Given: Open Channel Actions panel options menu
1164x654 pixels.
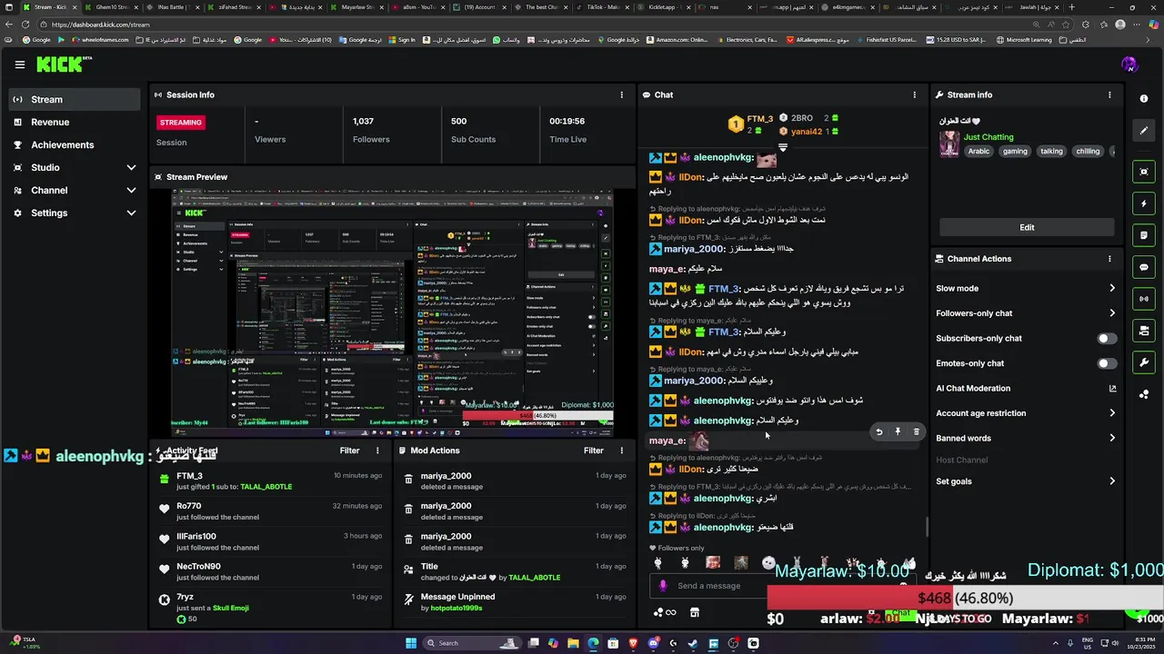Looking at the screenshot, I should pyautogui.click(x=1109, y=259).
